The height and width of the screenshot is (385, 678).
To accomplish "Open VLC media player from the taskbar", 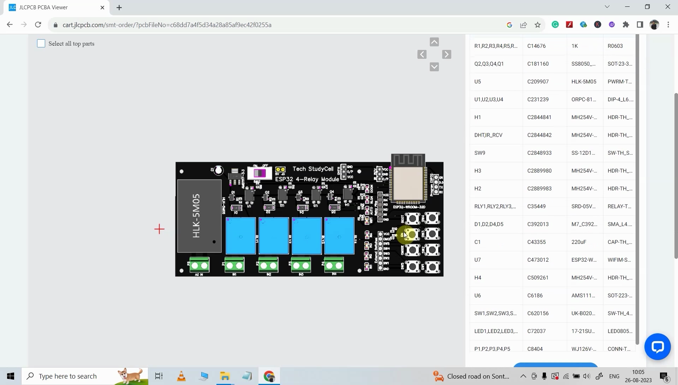I will coord(181,376).
